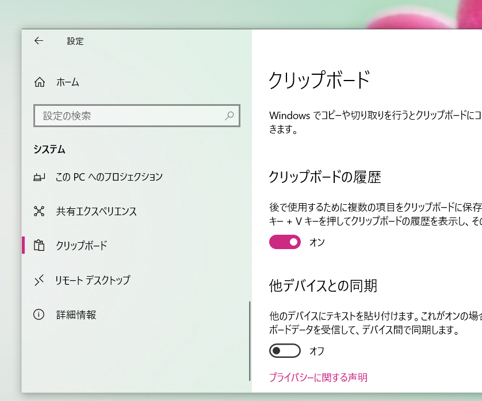
Task: Turn off the クリップボードの履歴 toggle
Action: point(285,242)
